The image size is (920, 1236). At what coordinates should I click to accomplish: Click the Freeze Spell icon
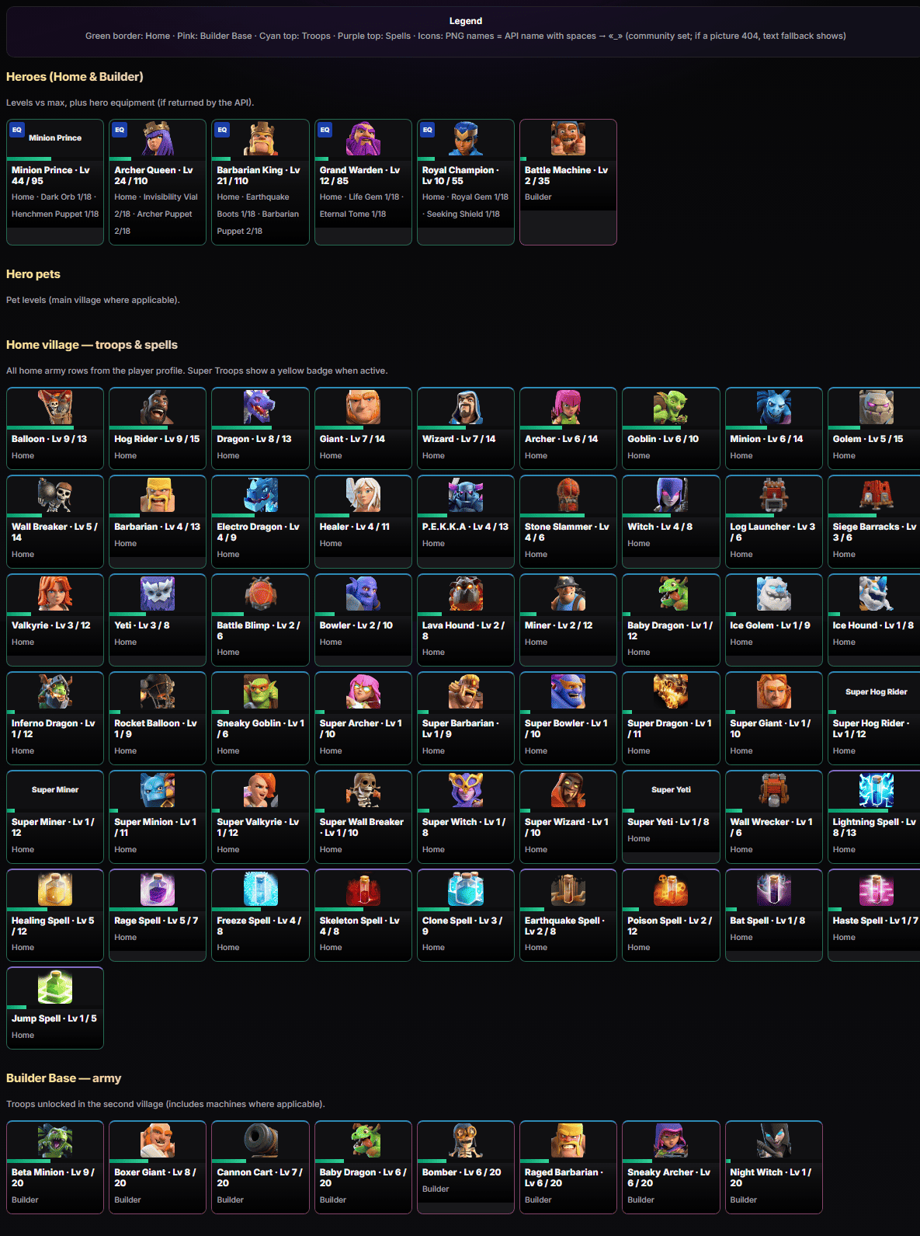260,889
